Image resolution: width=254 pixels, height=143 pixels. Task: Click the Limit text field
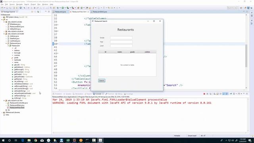tap(121, 46)
